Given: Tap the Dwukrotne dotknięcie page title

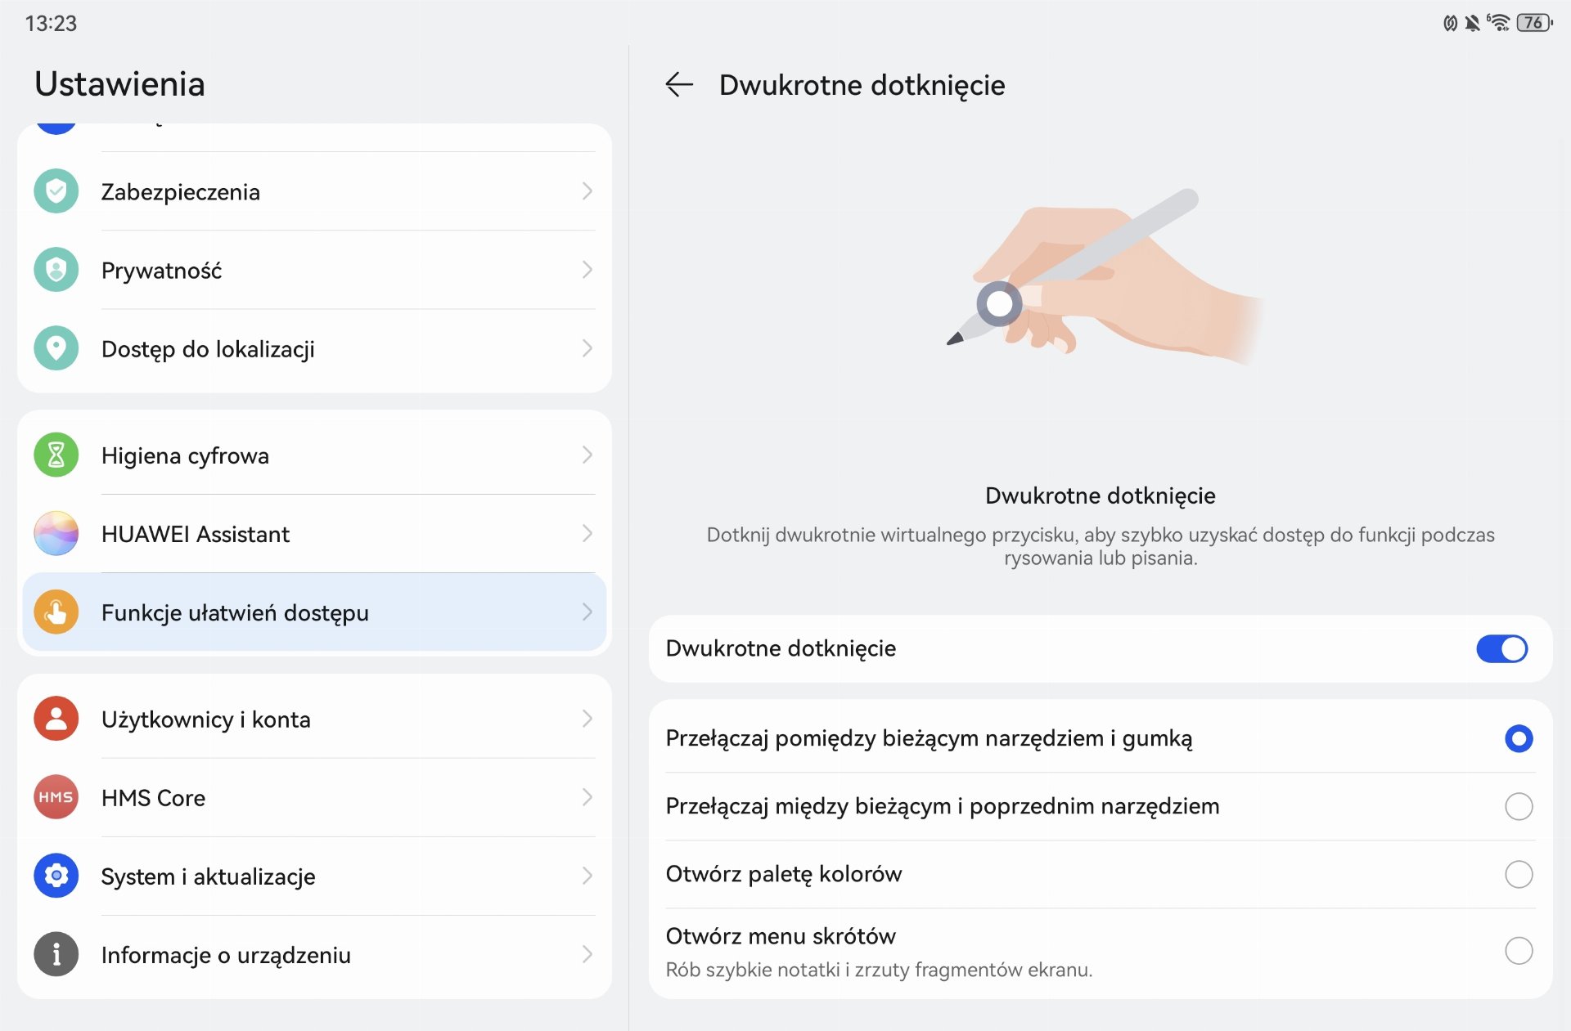Looking at the screenshot, I should (x=862, y=85).
